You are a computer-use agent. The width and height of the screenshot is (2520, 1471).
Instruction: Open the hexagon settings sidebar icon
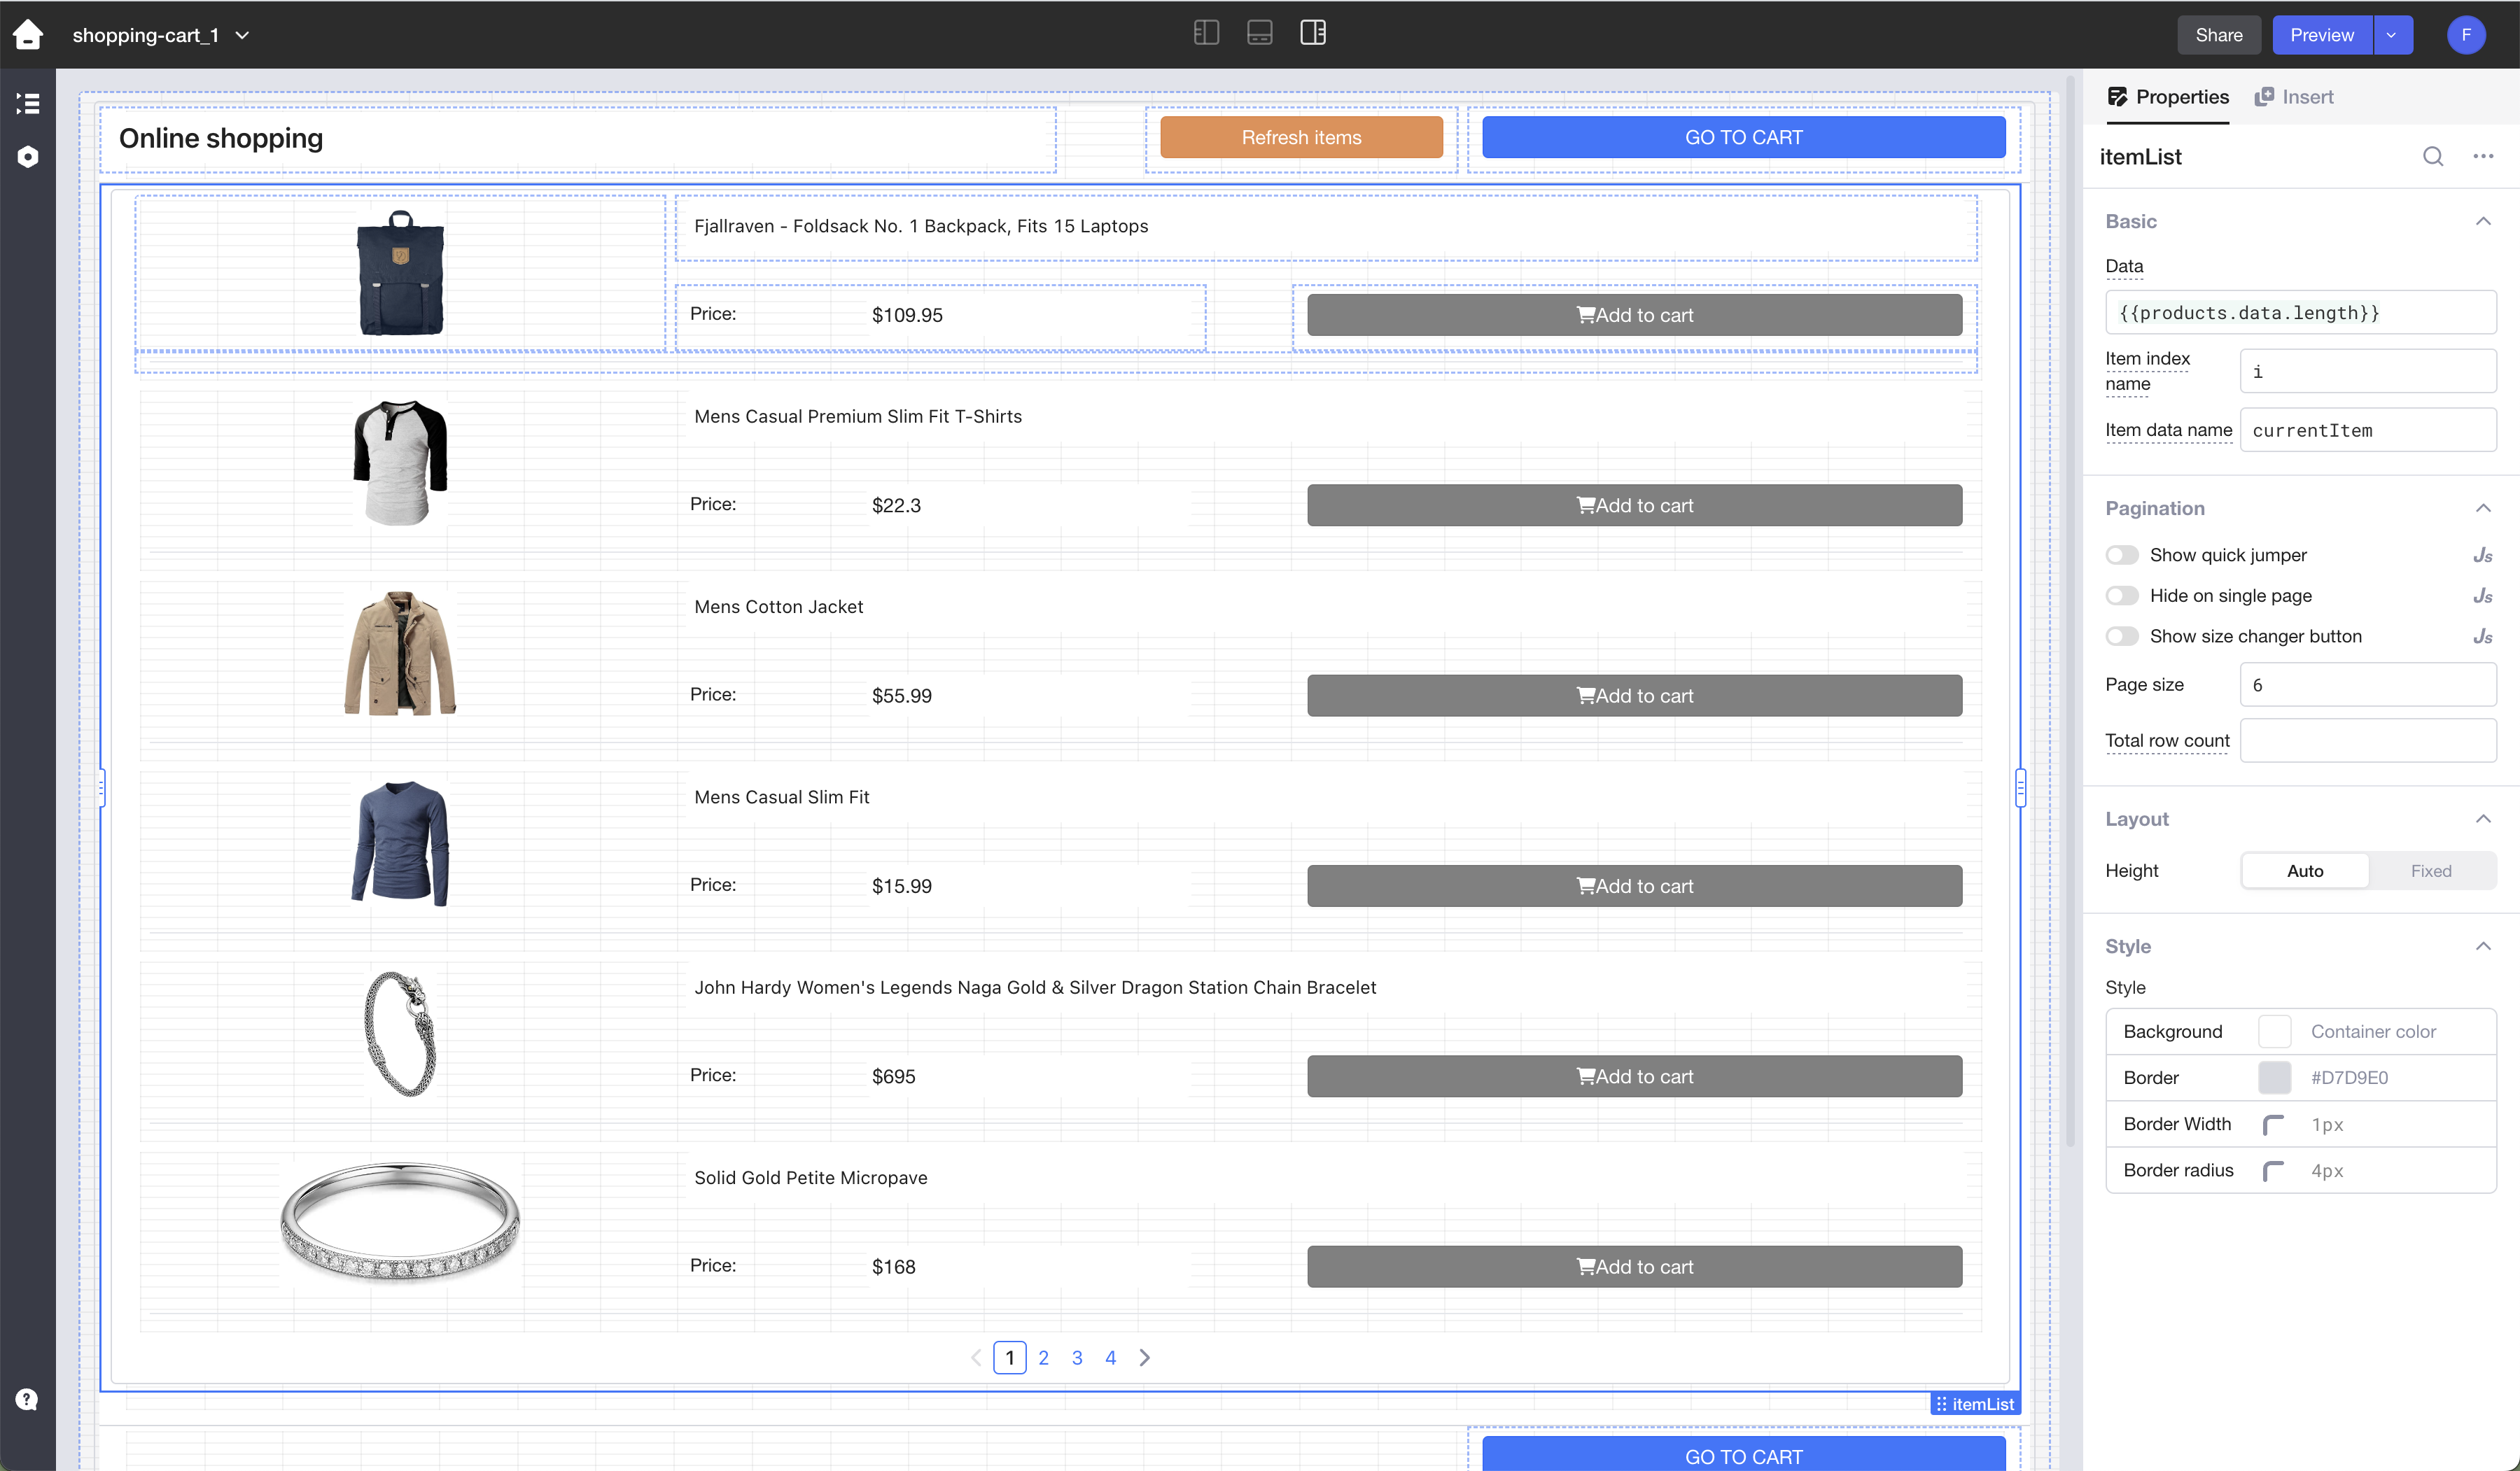[x=28, y=157]
